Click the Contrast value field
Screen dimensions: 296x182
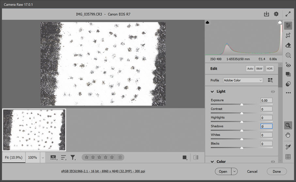tap(266, 109)
